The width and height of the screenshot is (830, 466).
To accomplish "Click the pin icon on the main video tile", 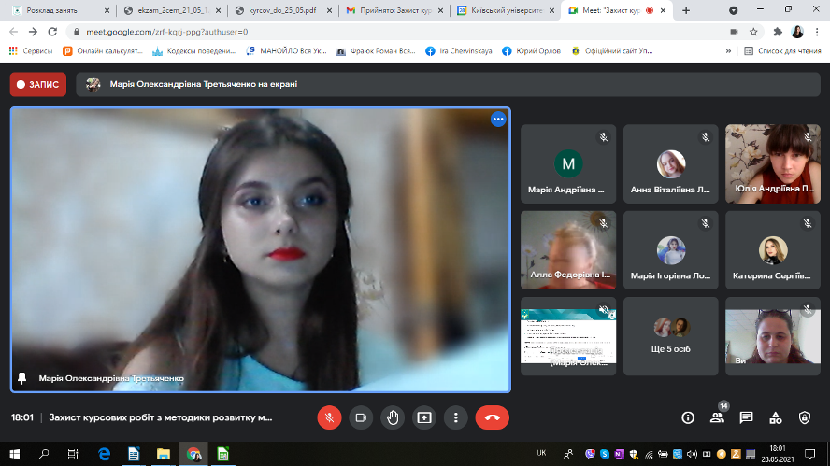I will pyautogui.click(x=21, y=378).
